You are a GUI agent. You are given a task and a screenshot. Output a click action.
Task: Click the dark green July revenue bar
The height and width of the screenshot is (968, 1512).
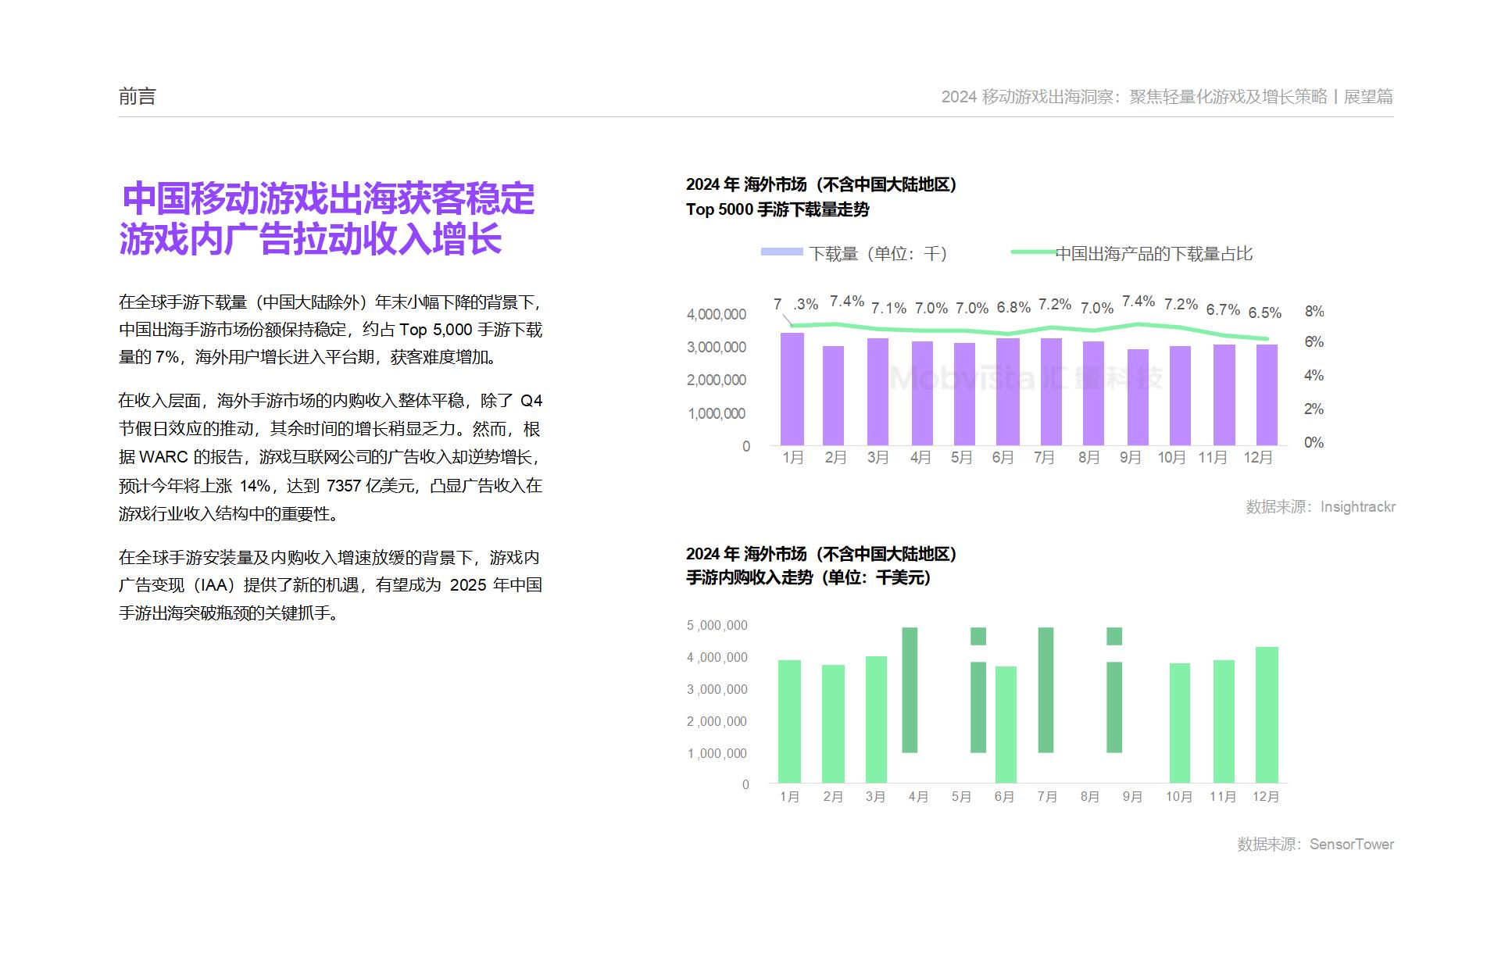(1046, 689)
